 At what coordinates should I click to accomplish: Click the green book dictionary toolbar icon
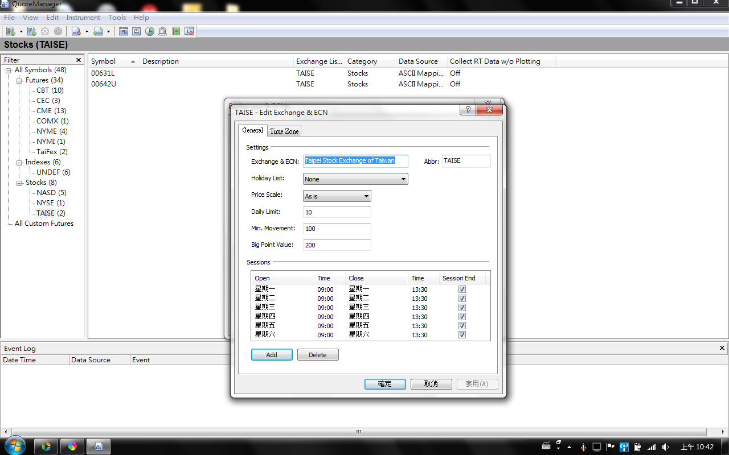[x=177, y=31]
